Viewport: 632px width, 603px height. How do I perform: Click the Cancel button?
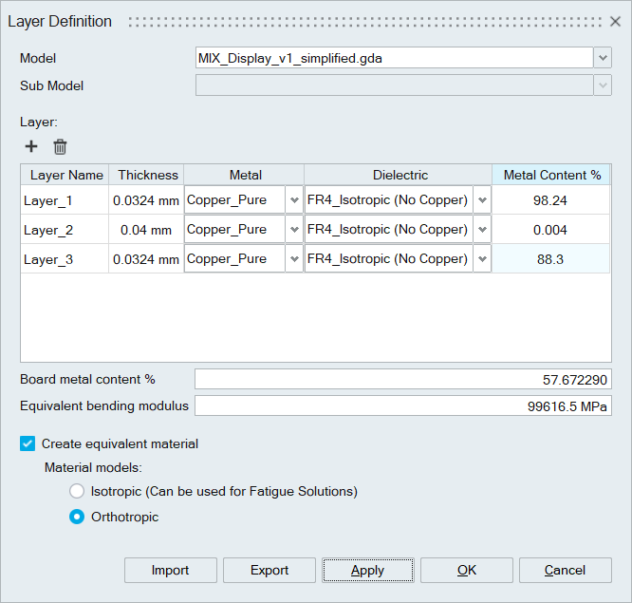[565, 570]
